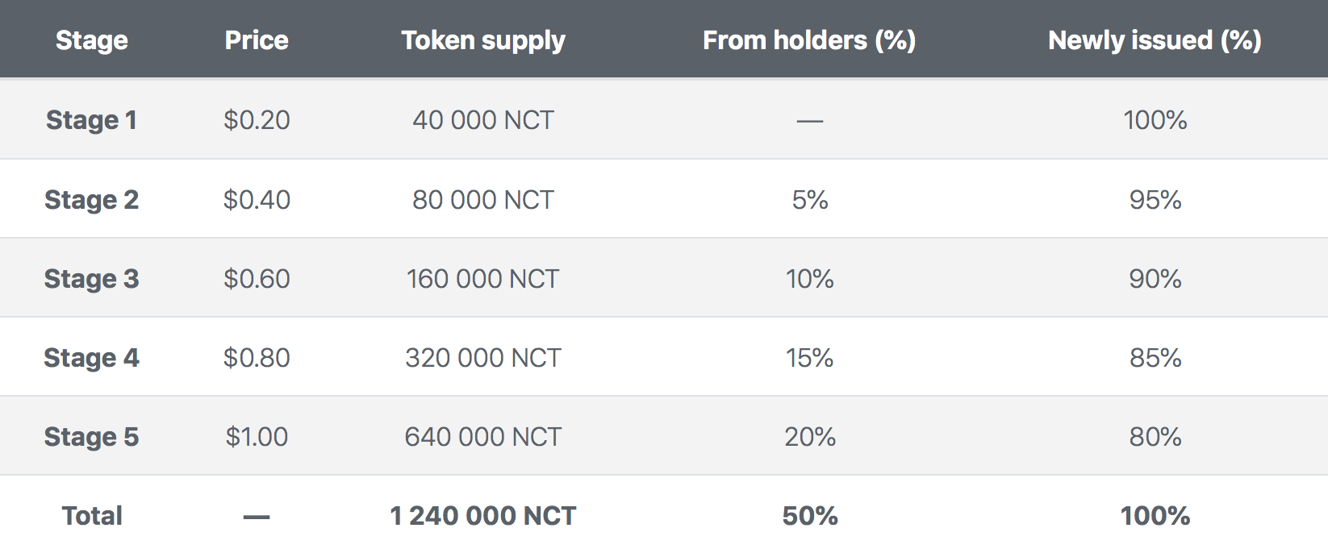Click the Price column header
The image size is (1328, 553).
tap(257, 40)
